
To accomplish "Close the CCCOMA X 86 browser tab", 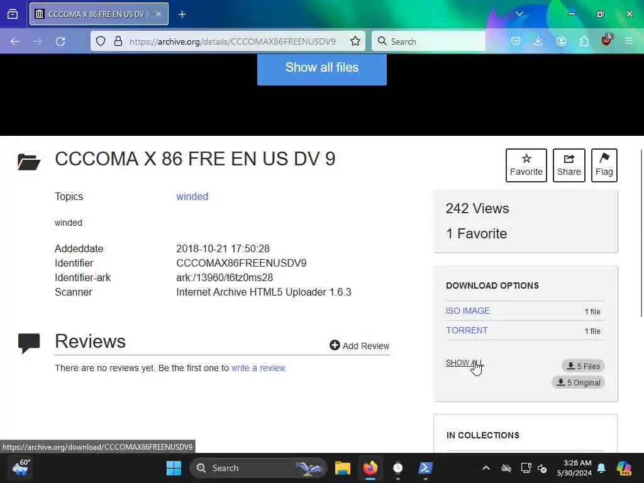I will click(158, 14).
